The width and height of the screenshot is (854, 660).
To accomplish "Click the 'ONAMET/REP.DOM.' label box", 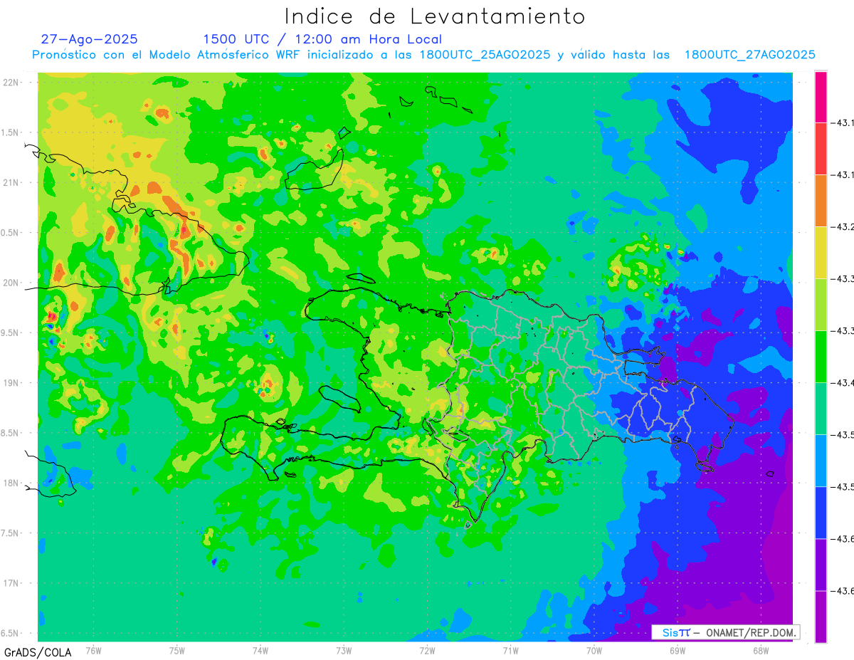I will (x=726, y=632).
